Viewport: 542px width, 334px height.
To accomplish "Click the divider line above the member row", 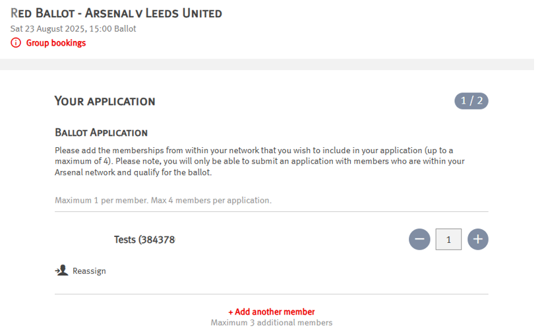I will tap(272, 212).
